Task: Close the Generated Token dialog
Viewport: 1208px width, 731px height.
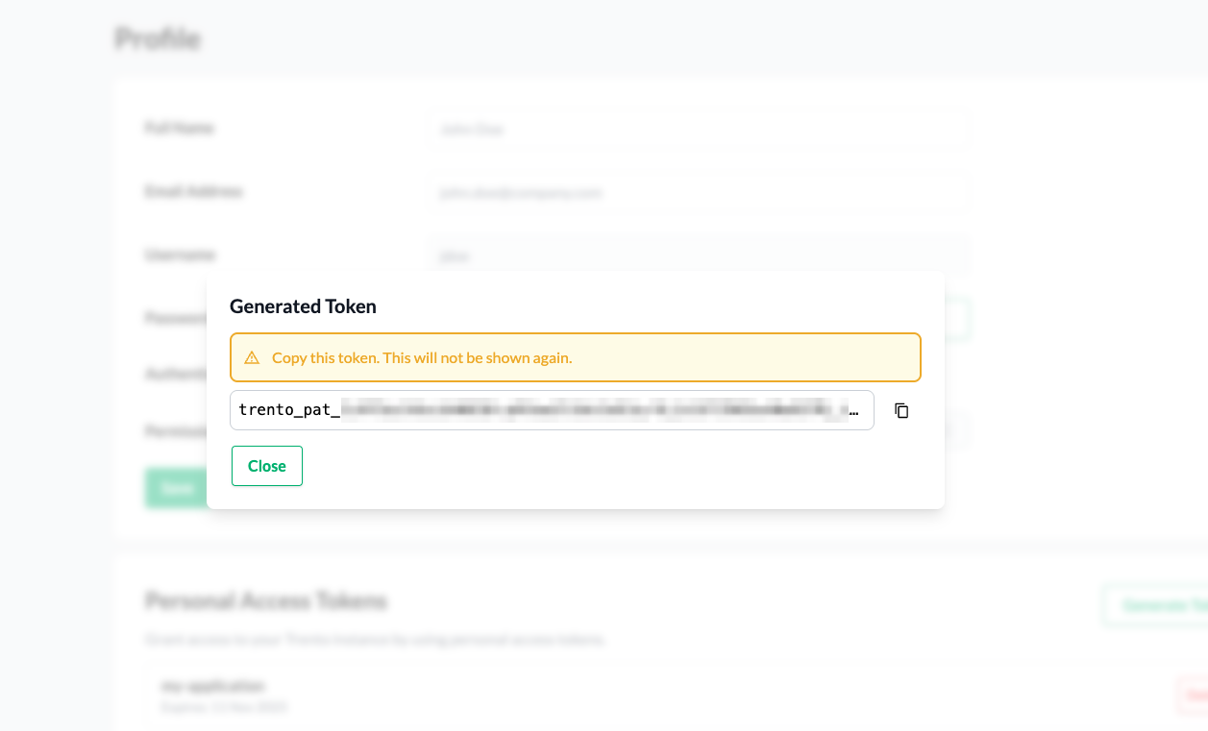Action: (267, 466)
